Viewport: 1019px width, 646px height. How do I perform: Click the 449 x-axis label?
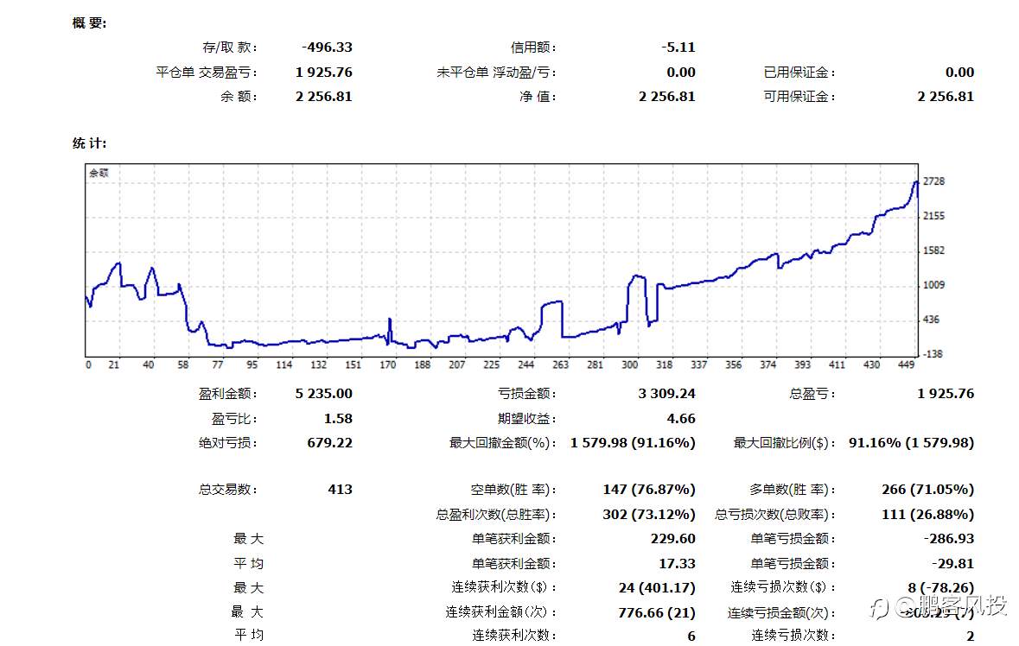(906, 364)
